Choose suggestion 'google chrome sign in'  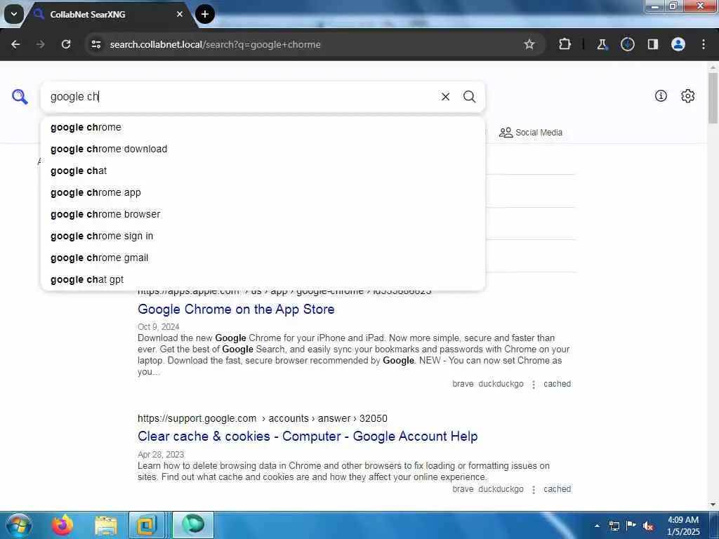click(x=263, y=236)
